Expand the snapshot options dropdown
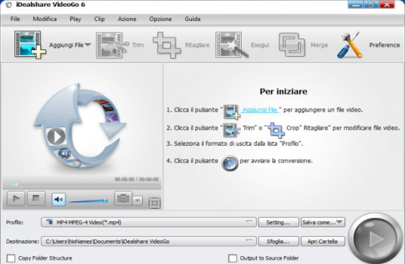The height and width of the screenshot is (264, 405). [138, 201]
